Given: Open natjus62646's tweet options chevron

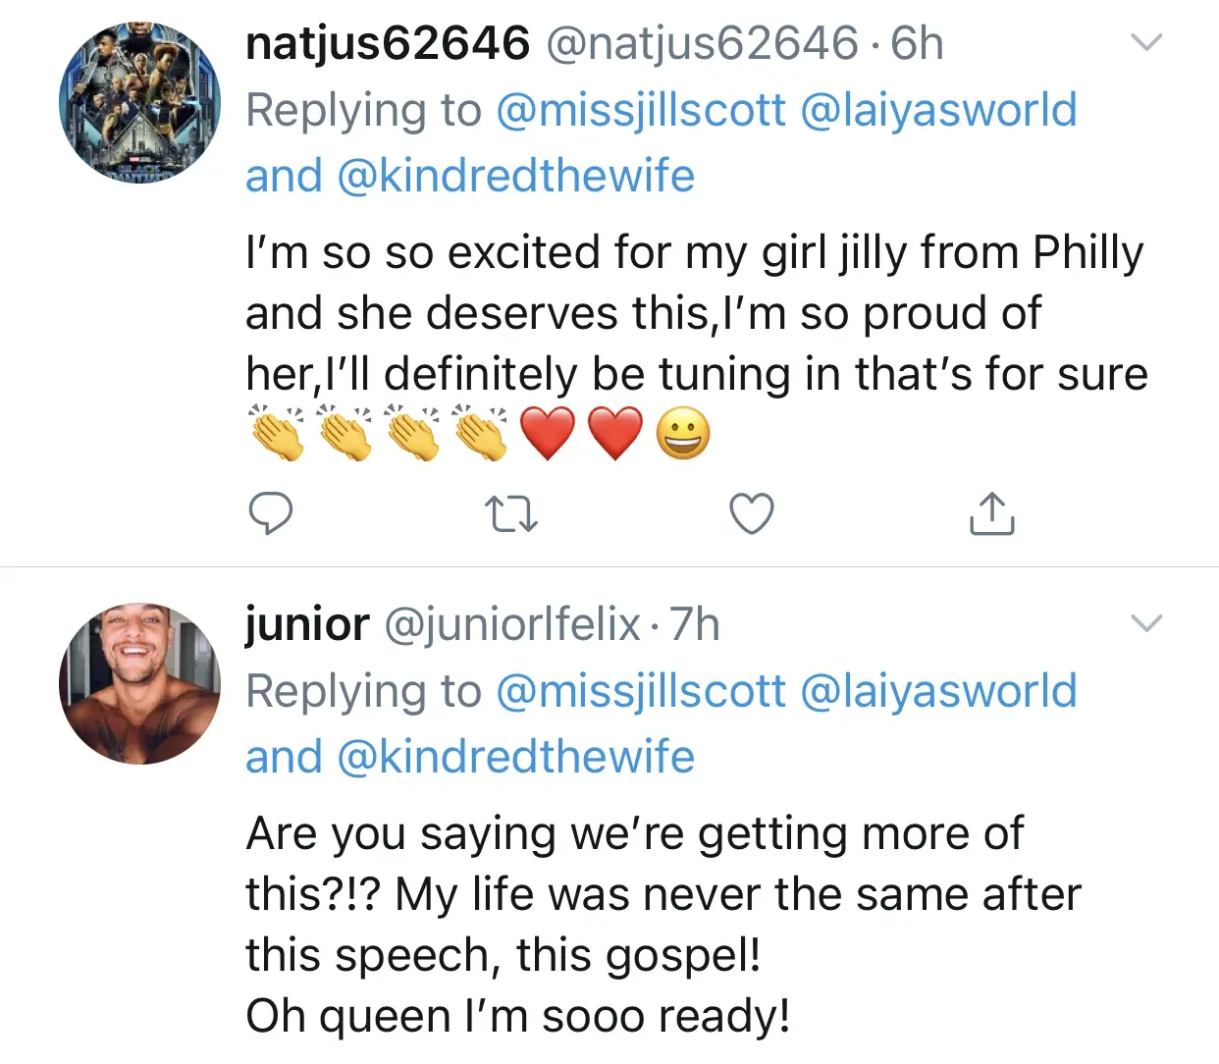Looking at the screenshot, I should pos(1146,42).
